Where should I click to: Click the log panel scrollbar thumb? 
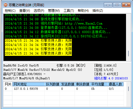point(128,53)
